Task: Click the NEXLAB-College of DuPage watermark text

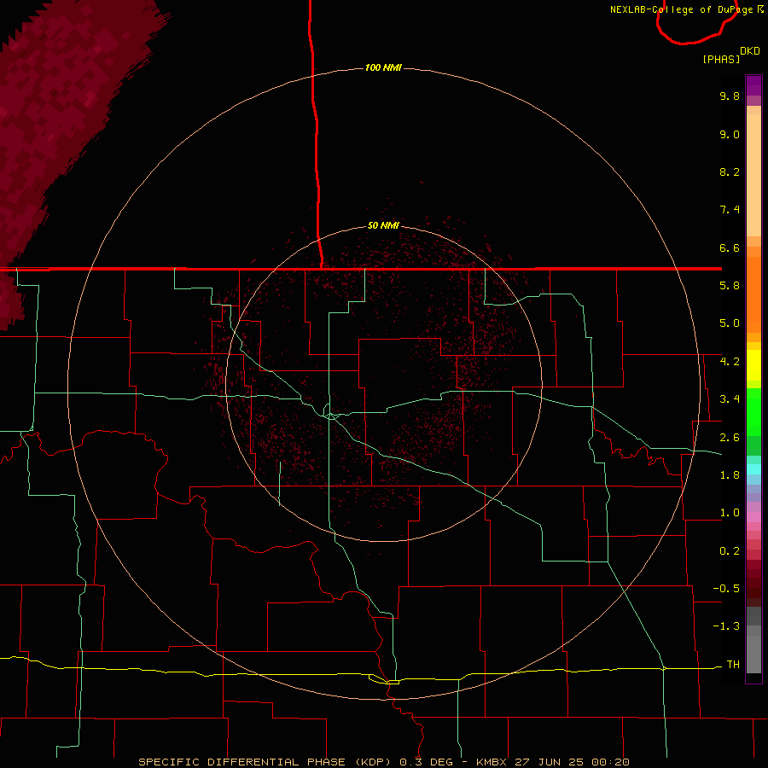Action: (x=687, y=9)
